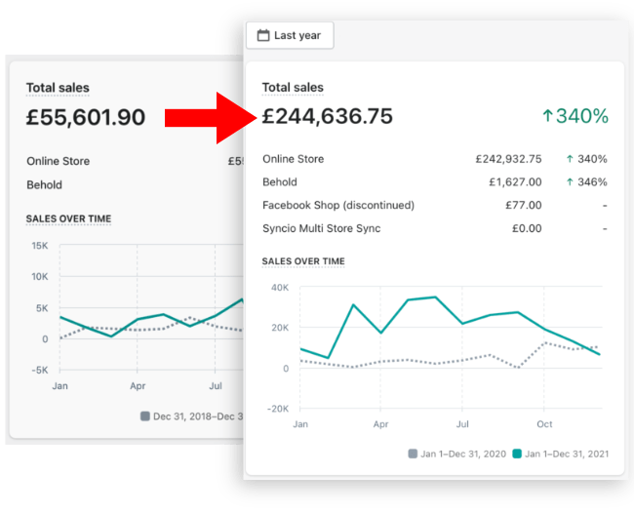The height and width of the screenshot is (514, 634).
Task: Click Behold in the left card
Action: coord(45,184)
